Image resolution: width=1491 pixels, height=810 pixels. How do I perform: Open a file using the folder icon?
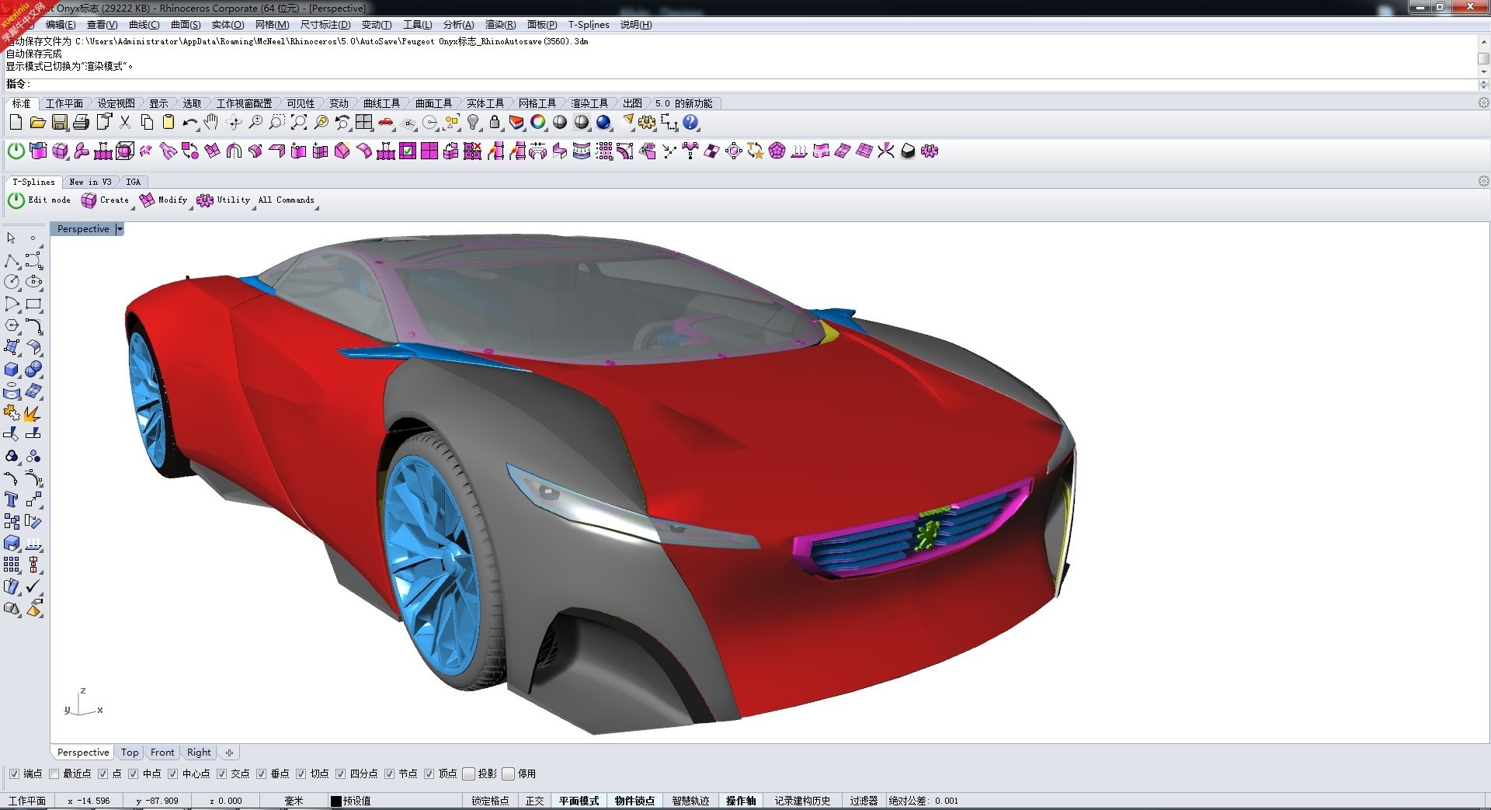coord(37,123)
